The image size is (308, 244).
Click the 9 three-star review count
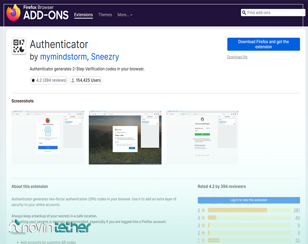[x=298, y=225]
